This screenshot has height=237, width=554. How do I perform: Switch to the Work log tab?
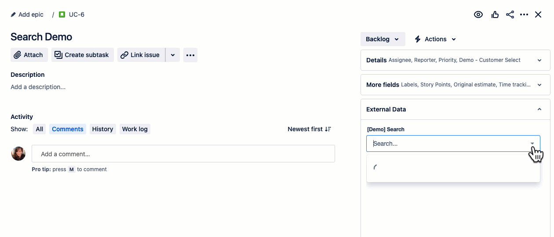[135, 129]
